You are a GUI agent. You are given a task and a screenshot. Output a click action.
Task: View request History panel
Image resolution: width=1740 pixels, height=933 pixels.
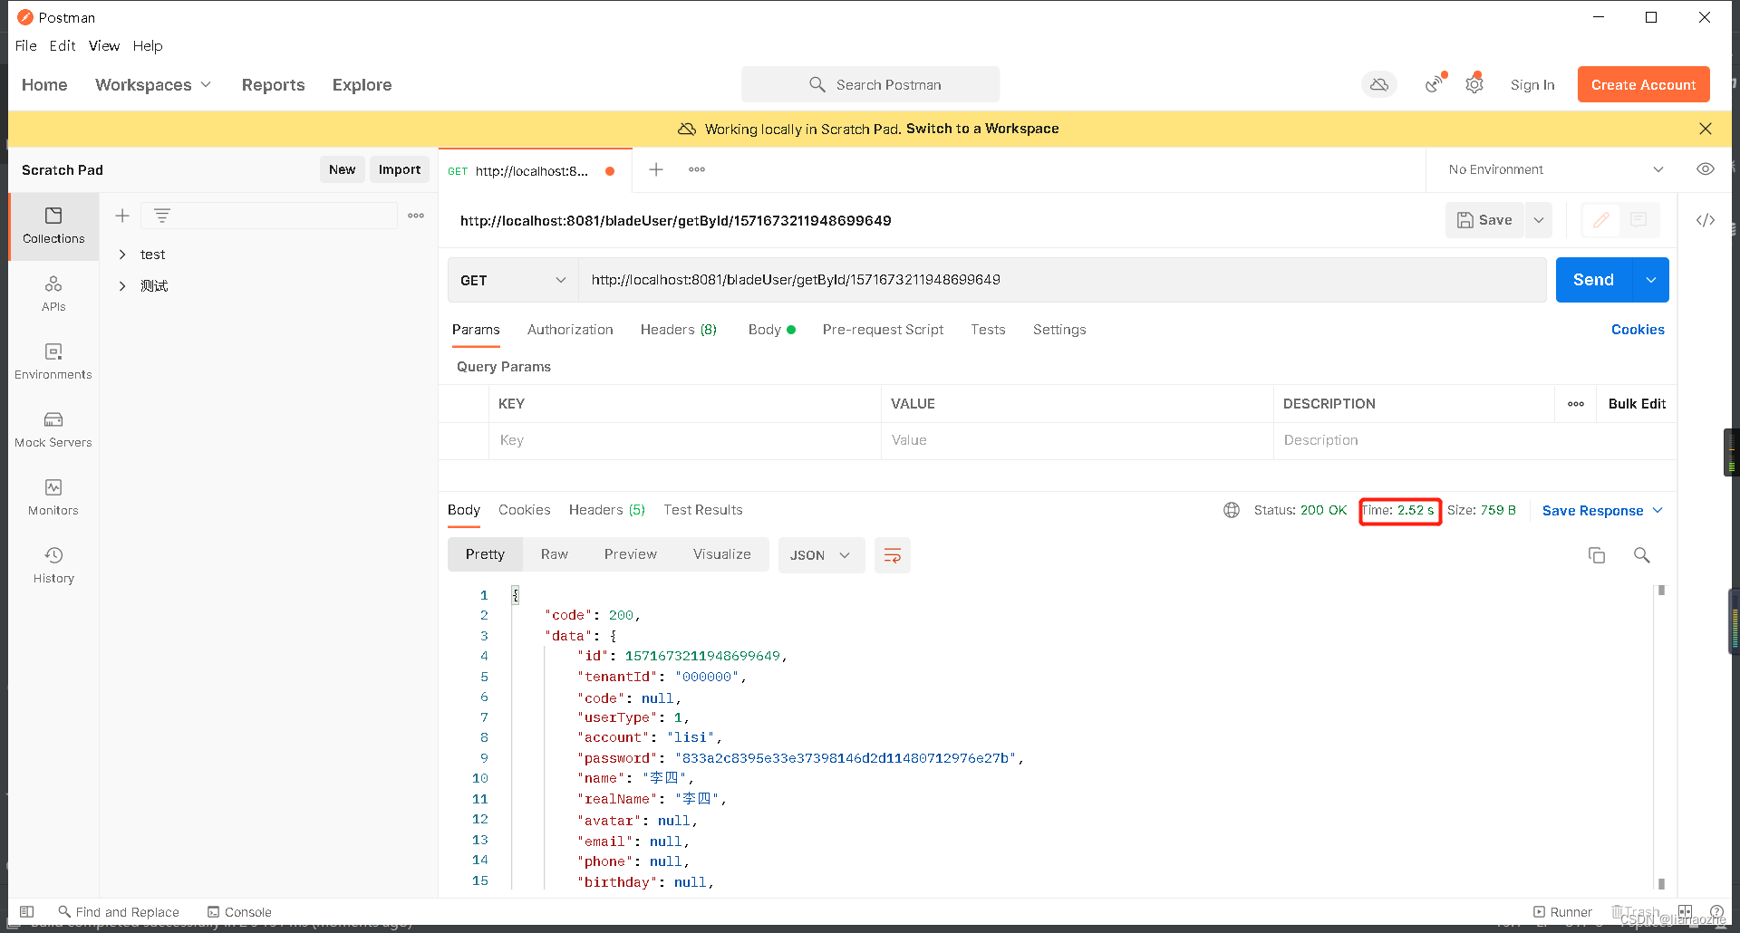pos(53,563)
